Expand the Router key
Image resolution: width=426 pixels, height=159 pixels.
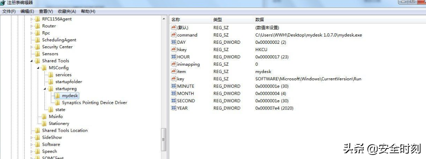[x=32, y=26]
